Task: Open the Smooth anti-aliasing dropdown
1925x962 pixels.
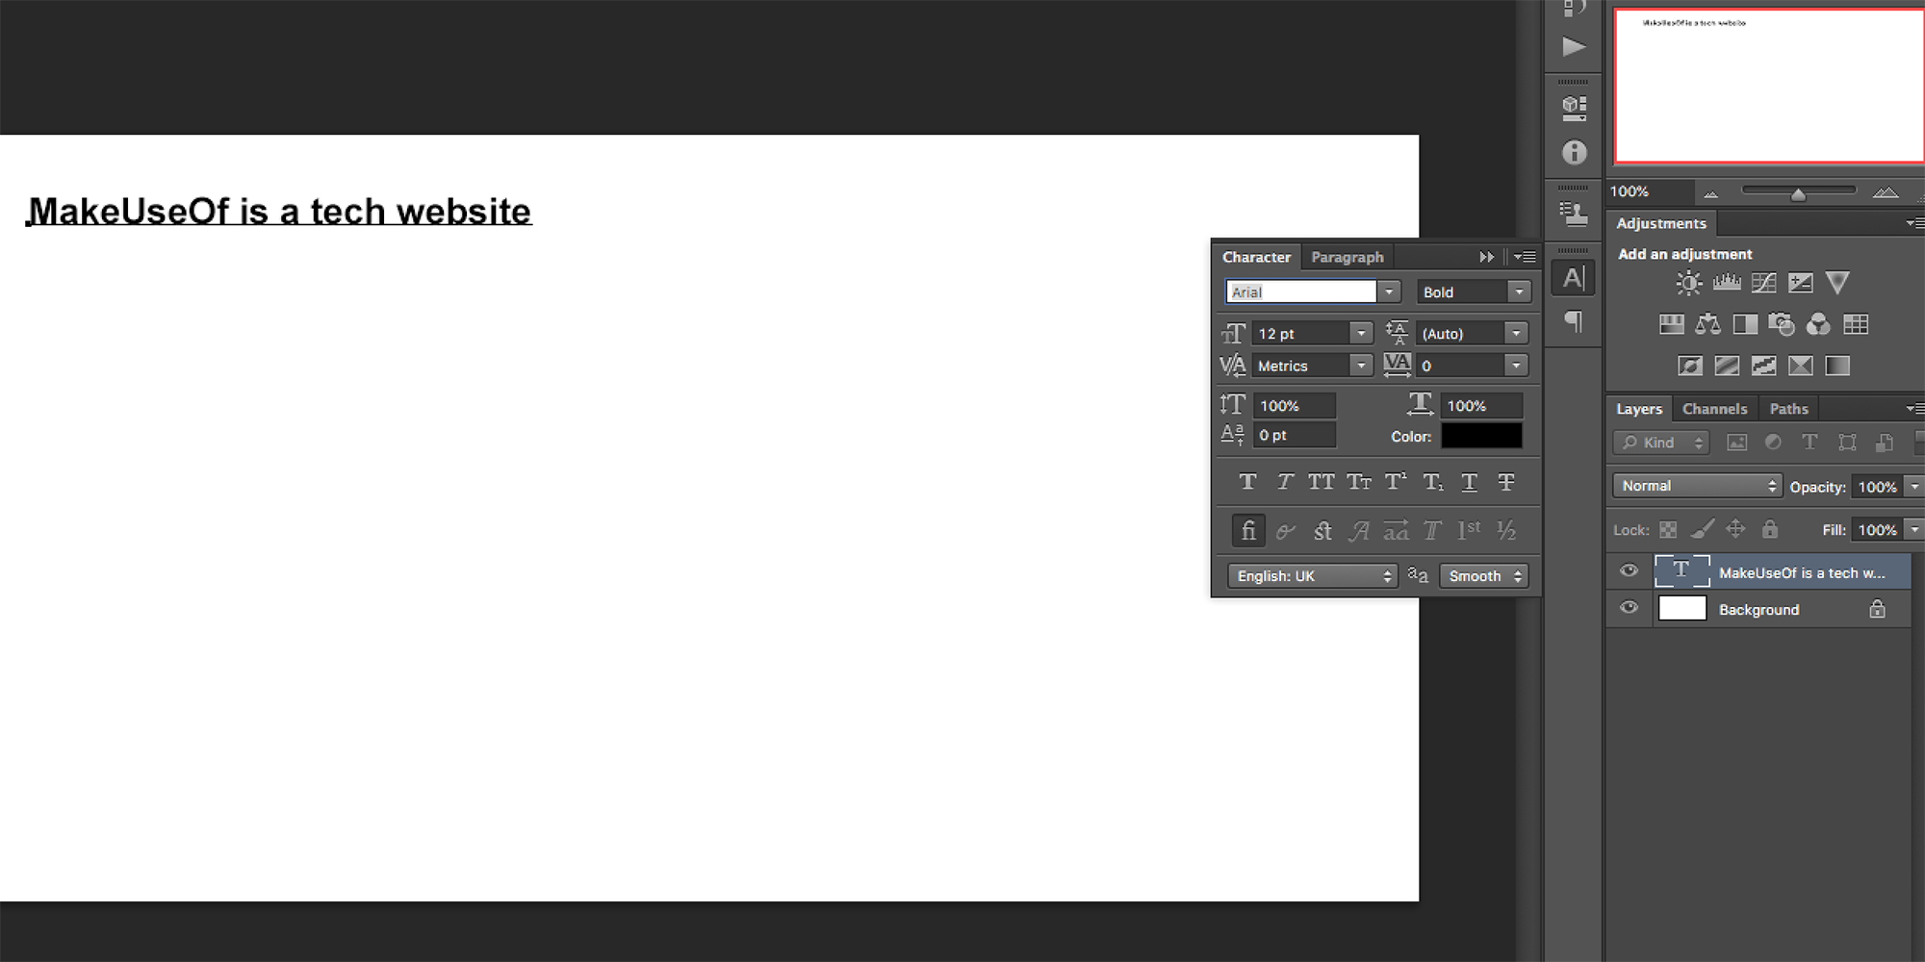Action: pos(1483,575)
